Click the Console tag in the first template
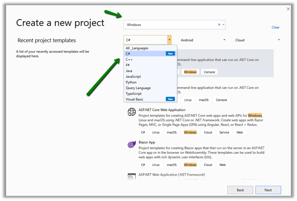This screenshot has width=297, height=201. [210, 72]
